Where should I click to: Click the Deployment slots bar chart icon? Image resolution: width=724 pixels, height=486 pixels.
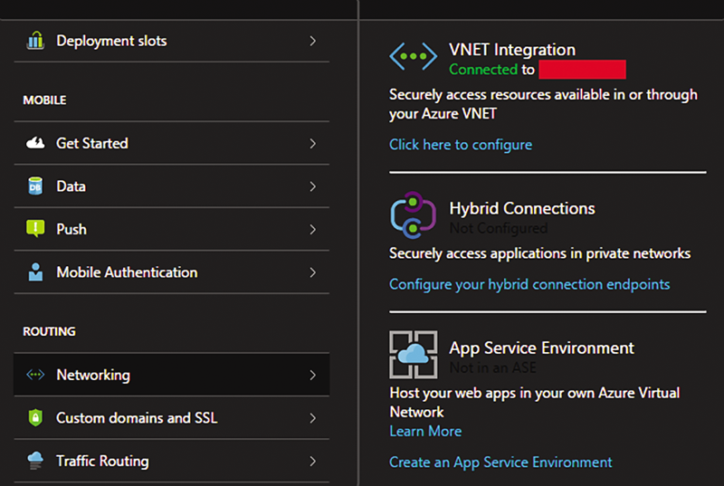pyautogui.click(x=35, y=41)
